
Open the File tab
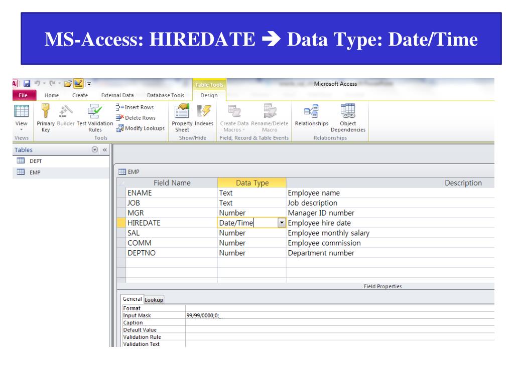coord(23,95)
